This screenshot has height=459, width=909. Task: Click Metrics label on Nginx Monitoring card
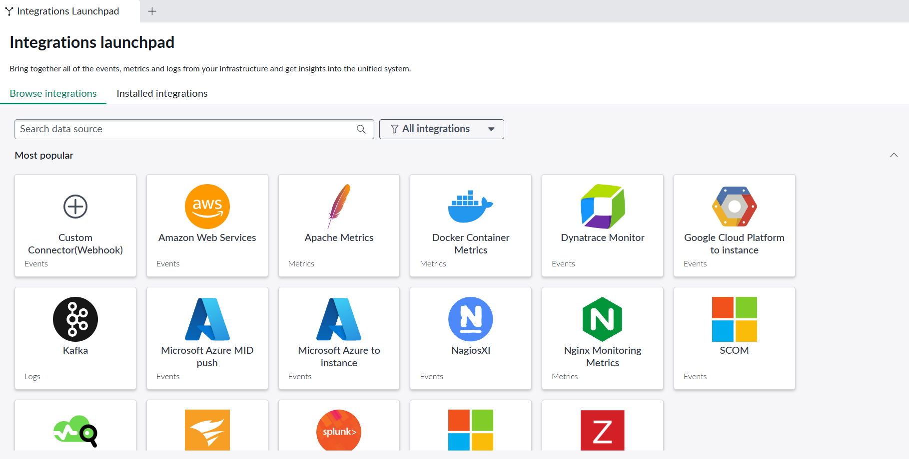565,377
